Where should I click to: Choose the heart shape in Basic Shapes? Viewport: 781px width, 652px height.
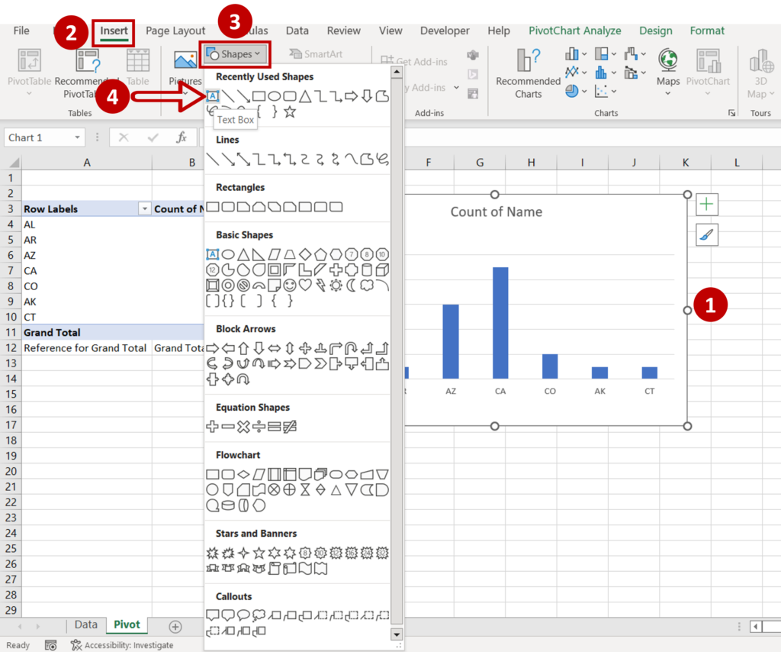pyautogui.click(x=305, y=286)
